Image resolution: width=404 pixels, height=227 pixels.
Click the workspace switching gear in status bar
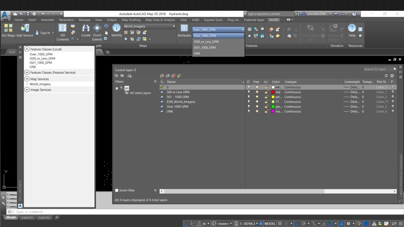[x=348, y=223]
